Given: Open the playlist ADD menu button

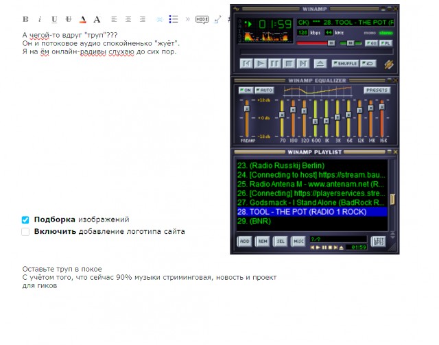Looking at the screenshot, I should pos(244,241).
